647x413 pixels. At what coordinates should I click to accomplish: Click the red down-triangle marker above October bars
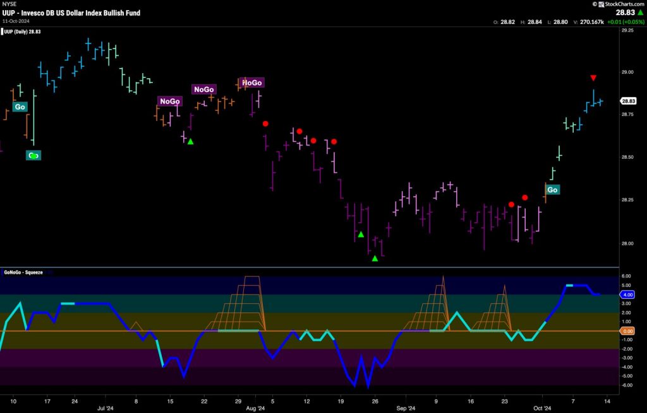click(593, 78)
